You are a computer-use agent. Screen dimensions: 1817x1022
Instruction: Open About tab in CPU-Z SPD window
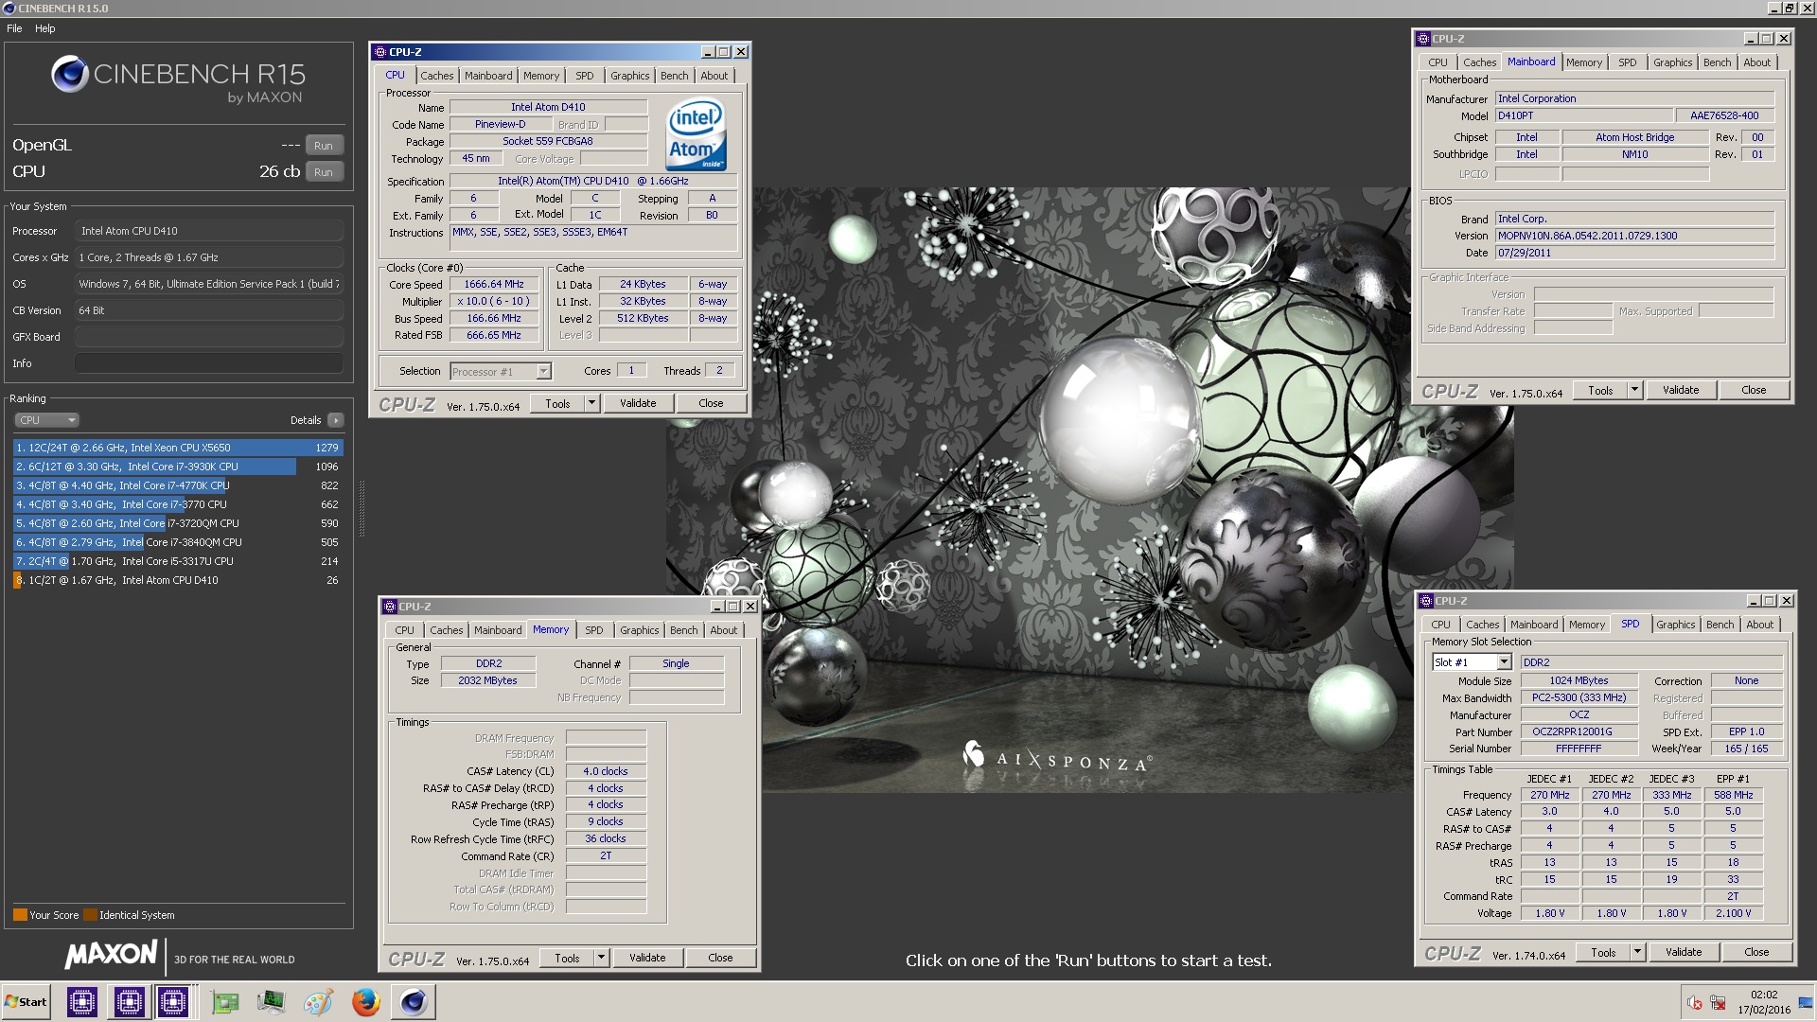point(1759,625)
